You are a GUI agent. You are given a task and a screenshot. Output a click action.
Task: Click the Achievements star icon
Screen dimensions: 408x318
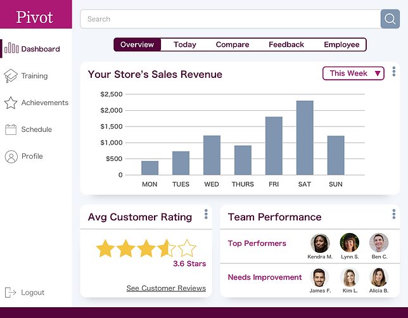point(11,103)
